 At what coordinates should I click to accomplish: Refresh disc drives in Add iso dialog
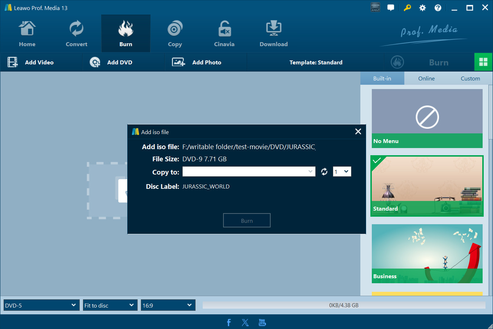click(324, 172)
